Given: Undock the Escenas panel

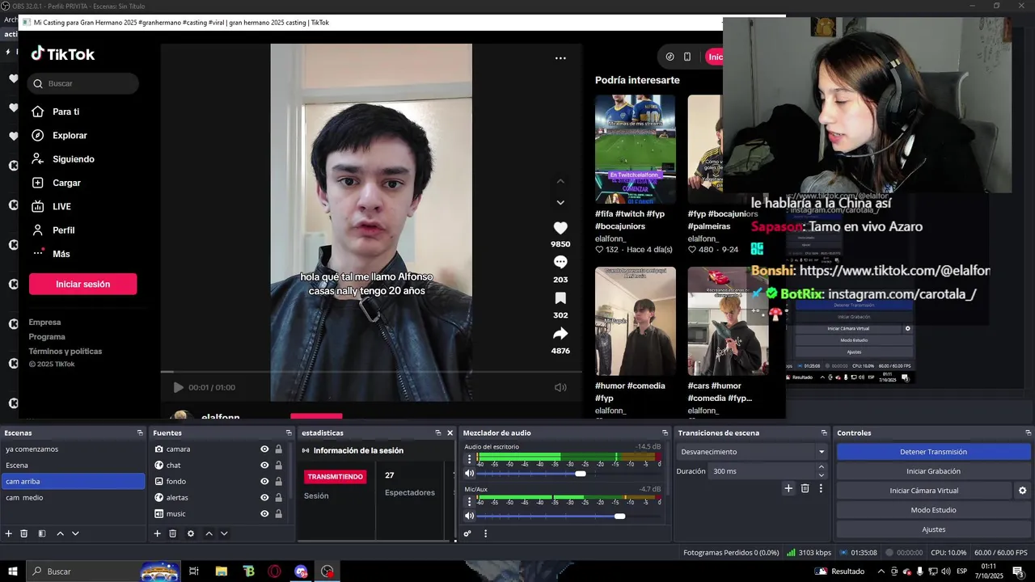Looking at the screenshot, I should (140, 433).
